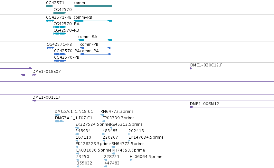The image size is (274, 168).
Task: Click the DME1-001L17 label
Action: tap(46, 97)
